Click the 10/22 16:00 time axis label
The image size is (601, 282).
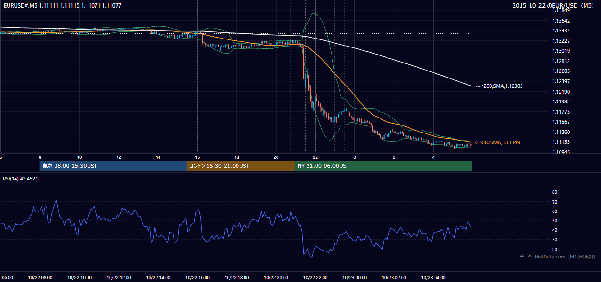(198, 278)
